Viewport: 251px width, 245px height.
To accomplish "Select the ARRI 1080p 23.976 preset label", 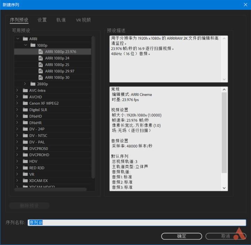I will [x=61, y=52].
